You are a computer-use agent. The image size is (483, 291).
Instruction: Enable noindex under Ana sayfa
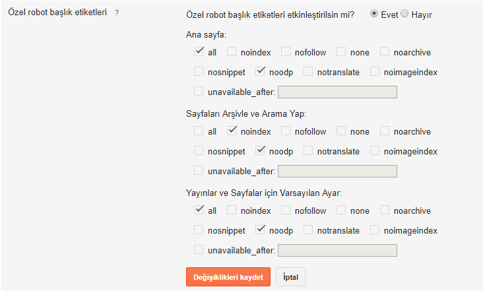(232, 51)
